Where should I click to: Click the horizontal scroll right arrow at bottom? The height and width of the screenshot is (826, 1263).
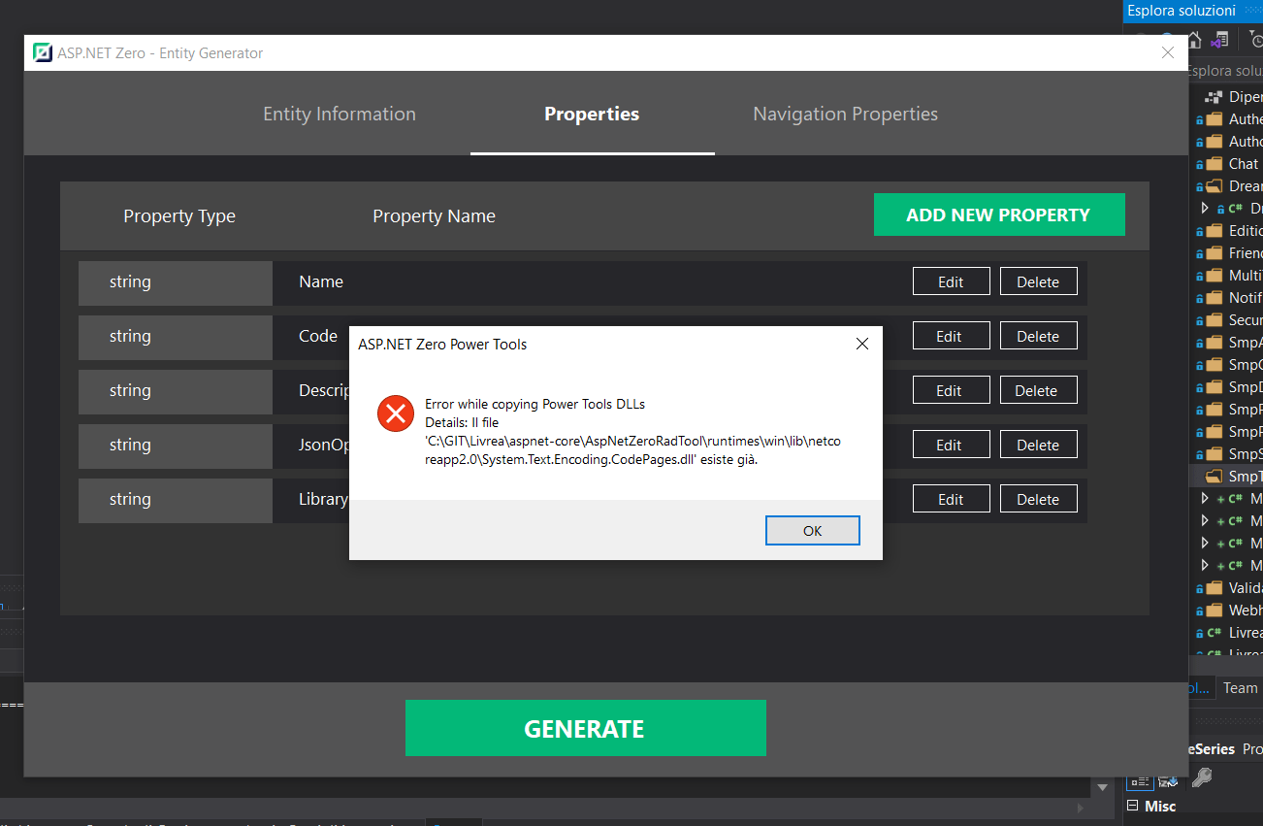point(1083,808)
